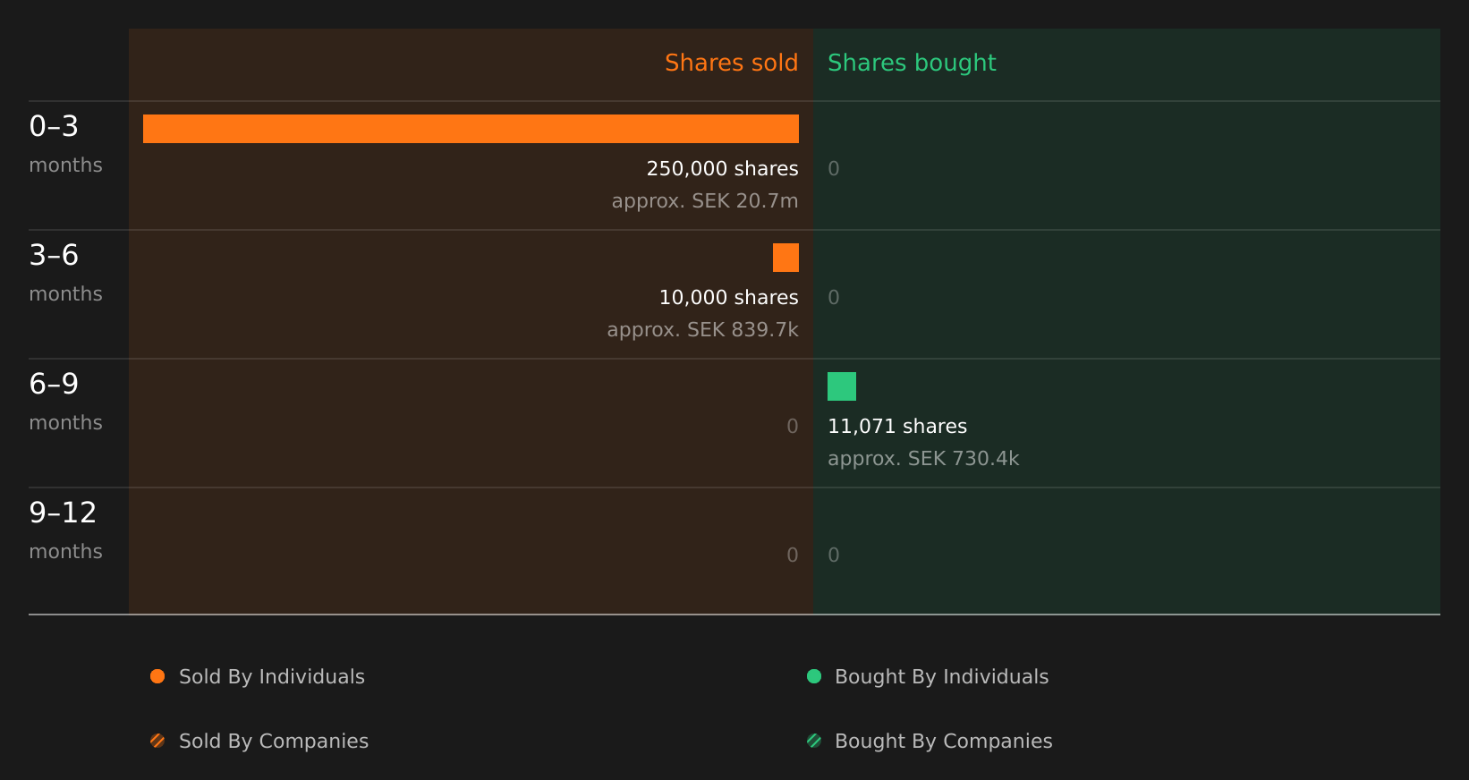This screenshot has height=780, width=1469.
Task: Click the Shares sold column header
Action: click(x=731, y=63)
